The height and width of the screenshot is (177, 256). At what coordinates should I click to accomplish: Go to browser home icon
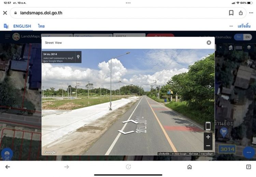coord(189,167)
